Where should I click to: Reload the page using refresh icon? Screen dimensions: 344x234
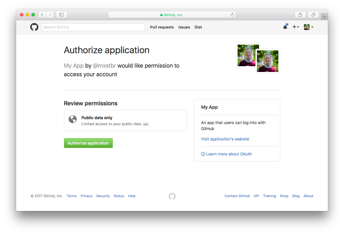232,15
